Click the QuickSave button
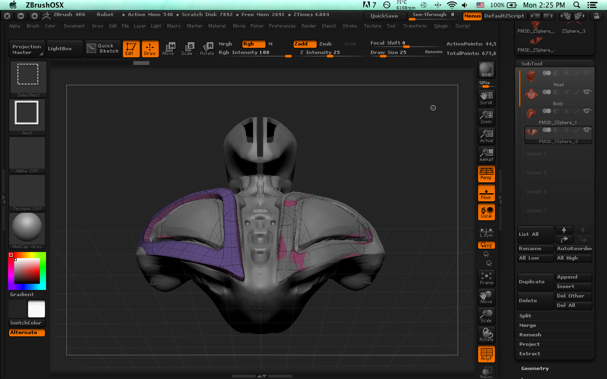 click(384, 16)
